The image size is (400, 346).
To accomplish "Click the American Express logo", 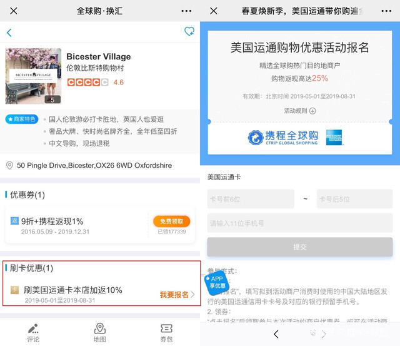I will click(x=334, y=138).
